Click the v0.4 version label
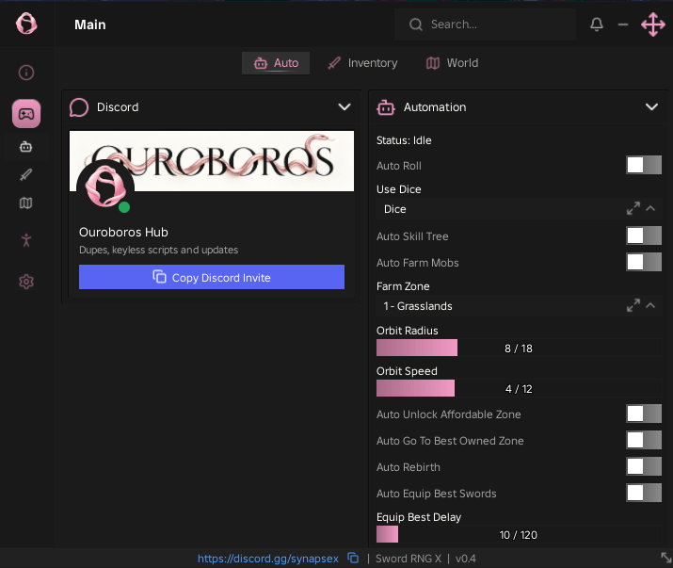Screen dimensions: 673x568 (x=466, y=559)
